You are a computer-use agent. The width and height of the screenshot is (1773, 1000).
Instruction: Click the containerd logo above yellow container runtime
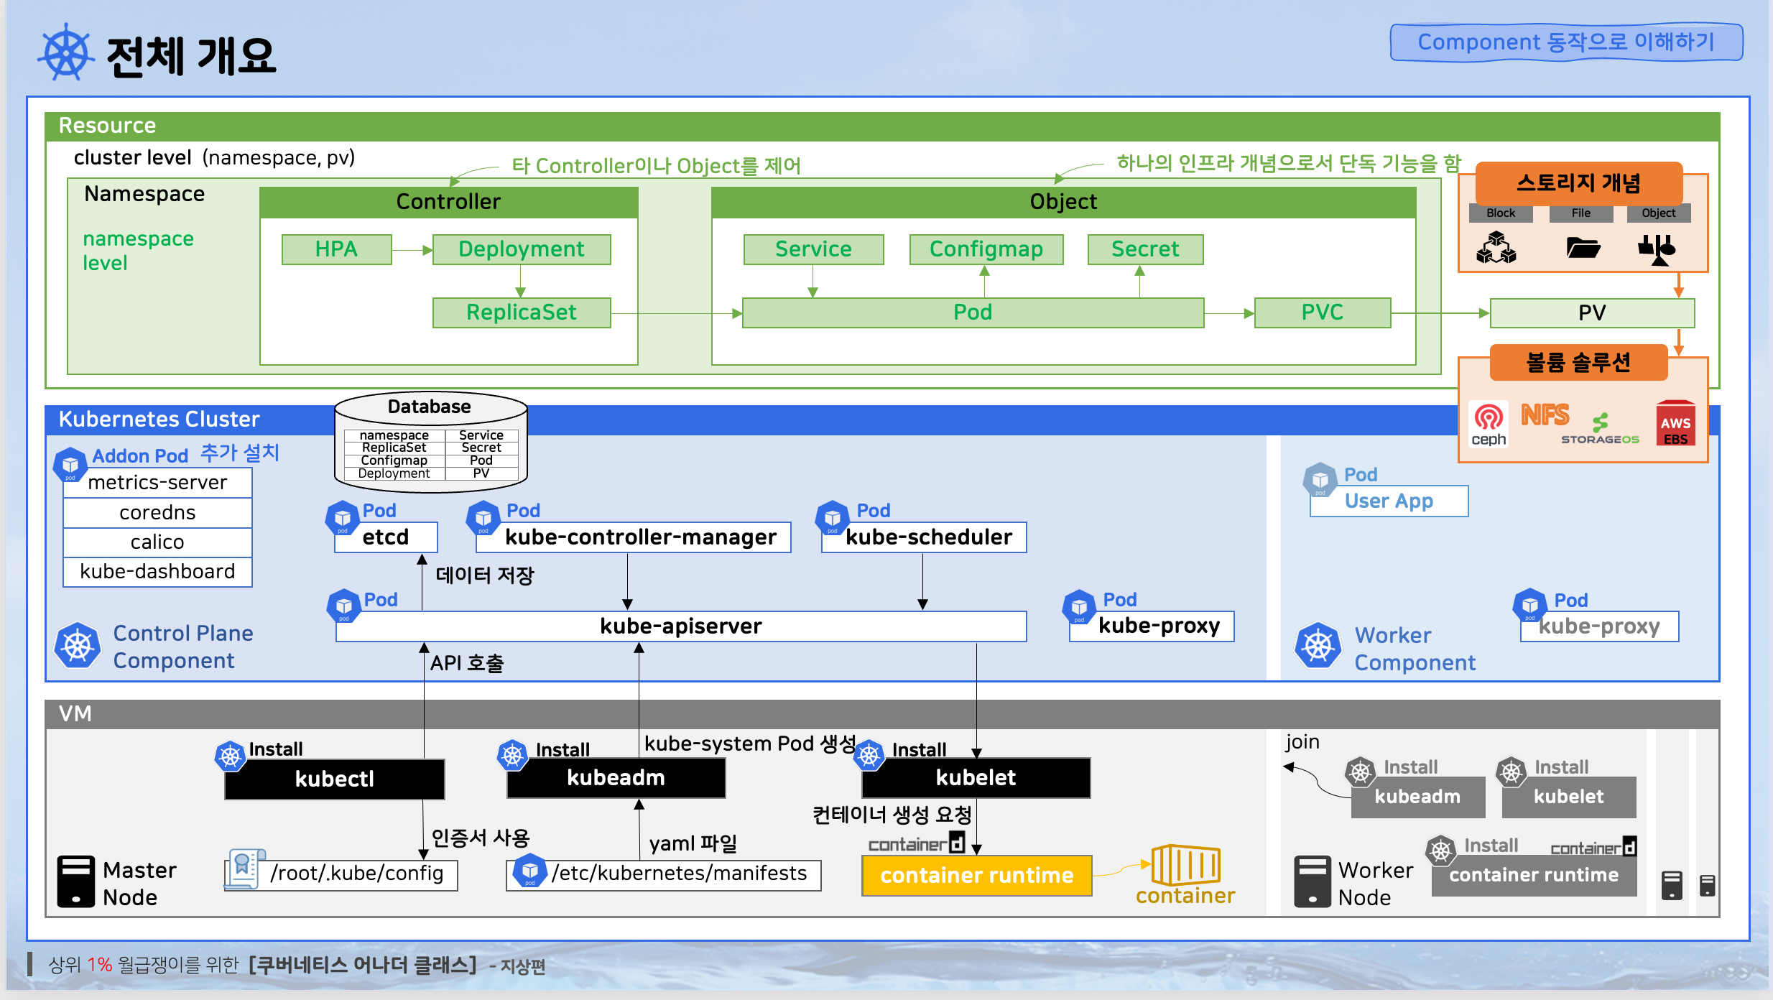tap(917, 843)
